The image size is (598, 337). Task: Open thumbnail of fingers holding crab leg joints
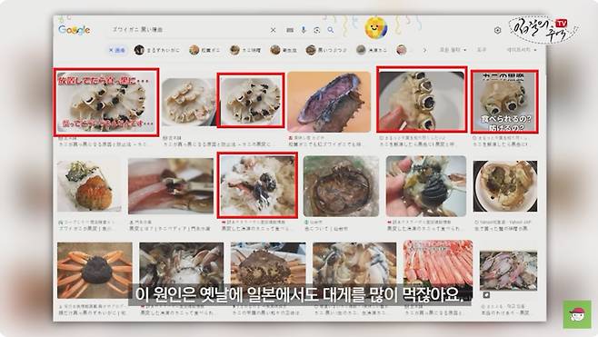pyautogui.click(x=422, y=100)
